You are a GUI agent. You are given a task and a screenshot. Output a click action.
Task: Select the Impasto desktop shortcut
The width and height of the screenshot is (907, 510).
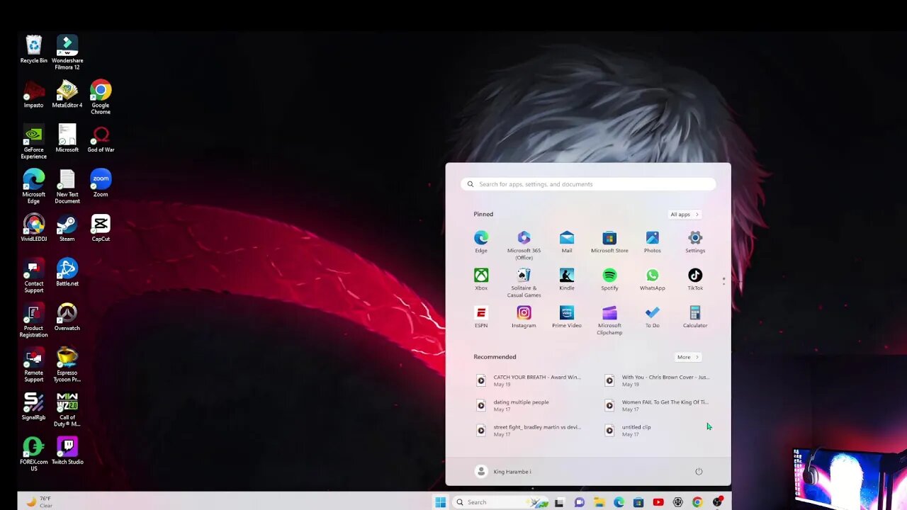coord(34,94)
